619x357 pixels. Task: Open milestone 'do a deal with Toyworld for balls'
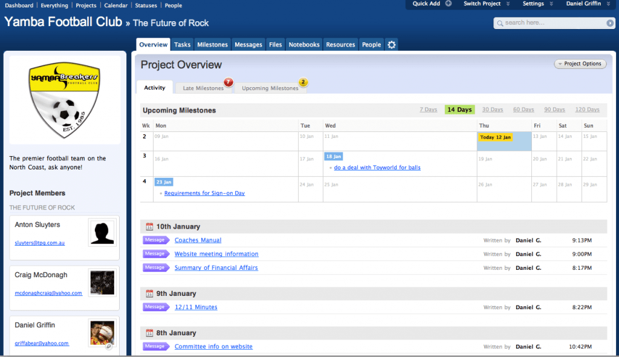tap(377, 168)
